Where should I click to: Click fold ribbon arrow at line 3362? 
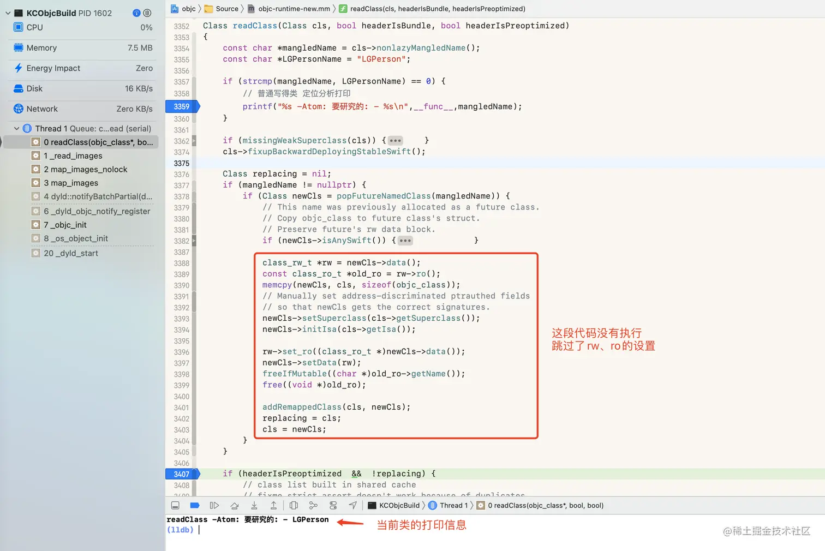(x=194, y=141)
